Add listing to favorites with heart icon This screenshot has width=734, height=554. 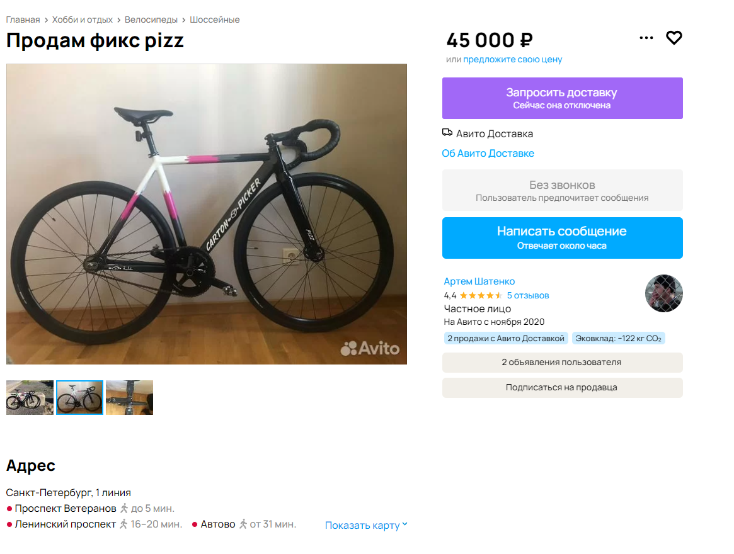(674, 38)
